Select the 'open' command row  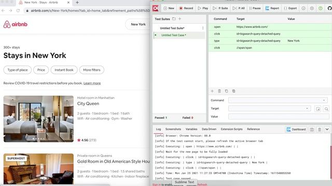pyautogui.click(x=270, y=27)
